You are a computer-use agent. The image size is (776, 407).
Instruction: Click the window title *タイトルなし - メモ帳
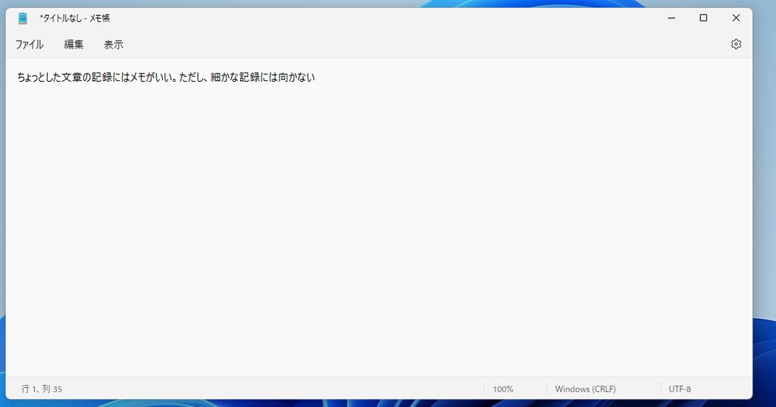[75, 18]
